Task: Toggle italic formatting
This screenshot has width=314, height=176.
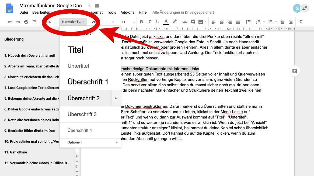Action: 149,22
